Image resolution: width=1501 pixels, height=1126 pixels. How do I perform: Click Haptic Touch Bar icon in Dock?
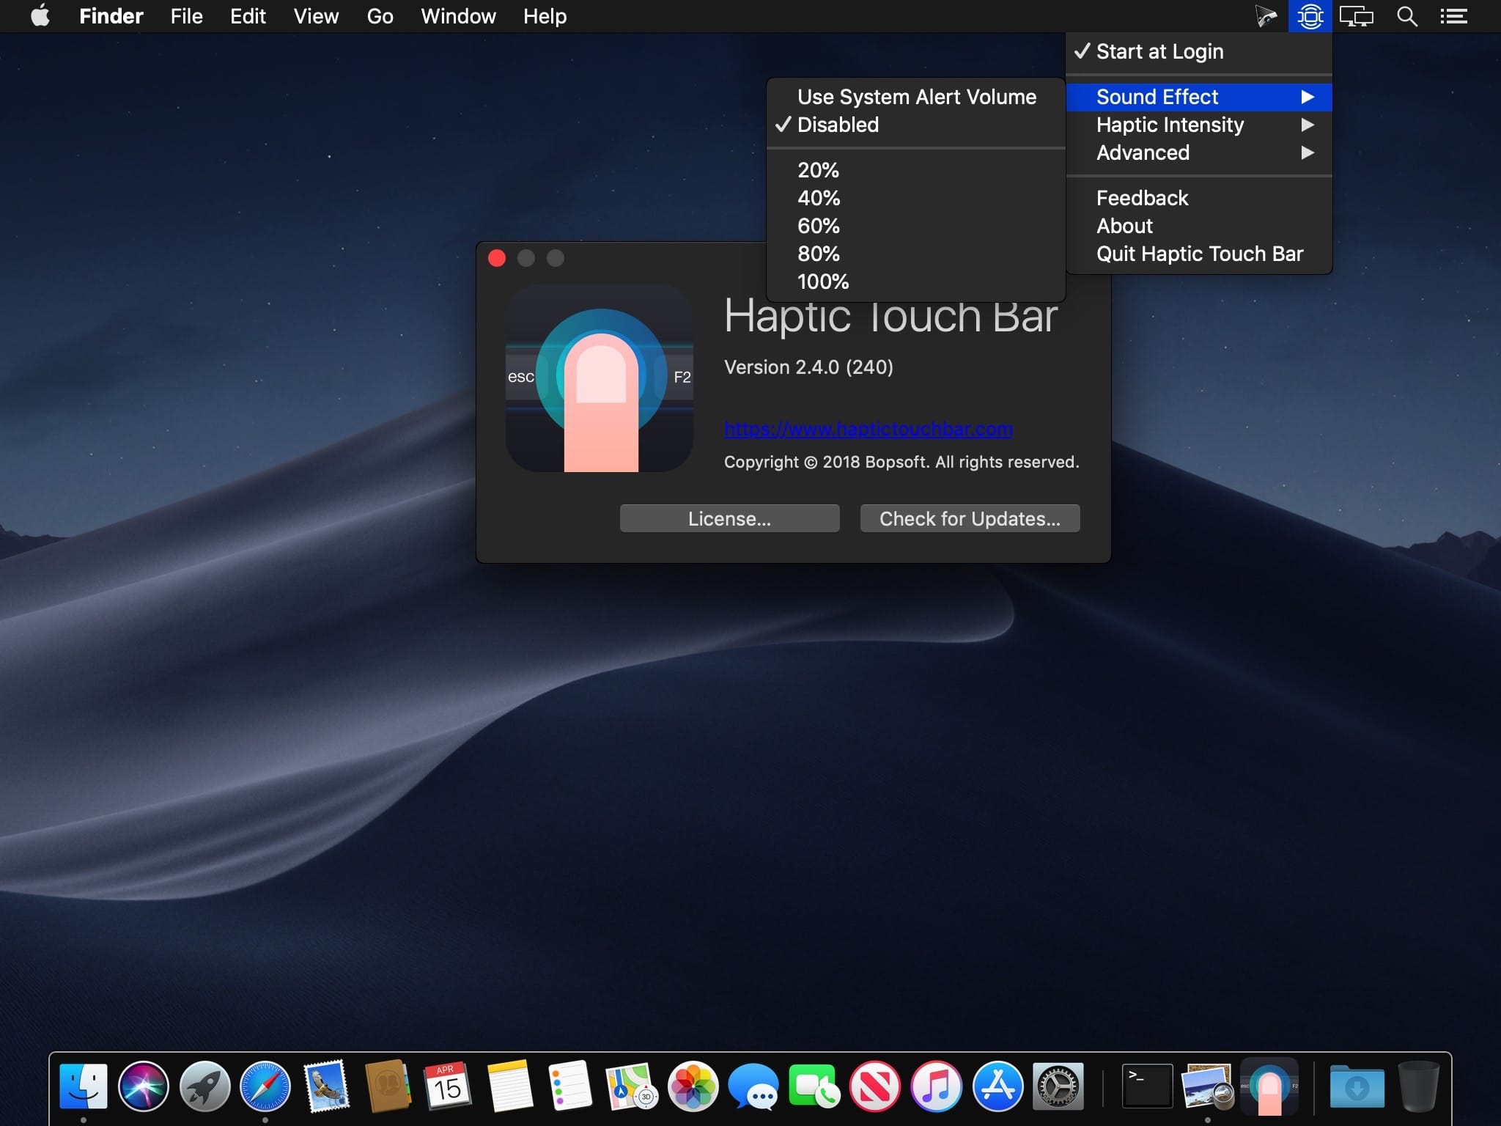1269,1086
